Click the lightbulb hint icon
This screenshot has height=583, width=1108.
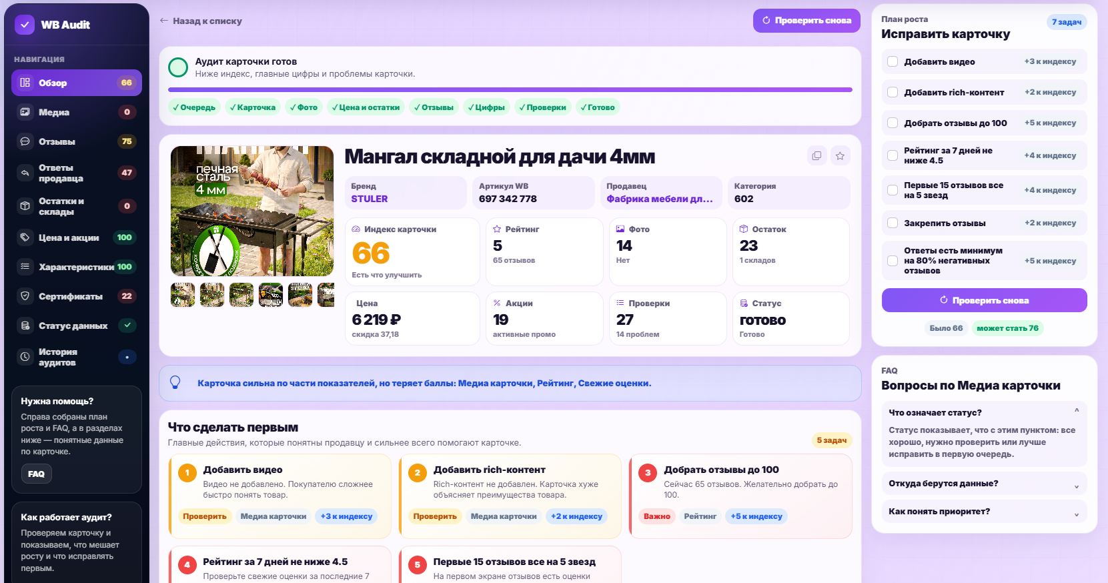[175, 383]
